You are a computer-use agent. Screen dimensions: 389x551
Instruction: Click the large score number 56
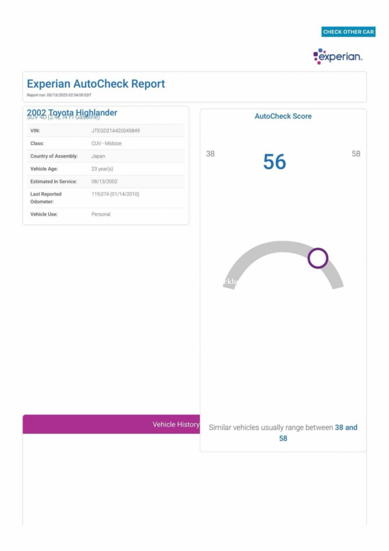pyautogui.click(x=275, y=162)
